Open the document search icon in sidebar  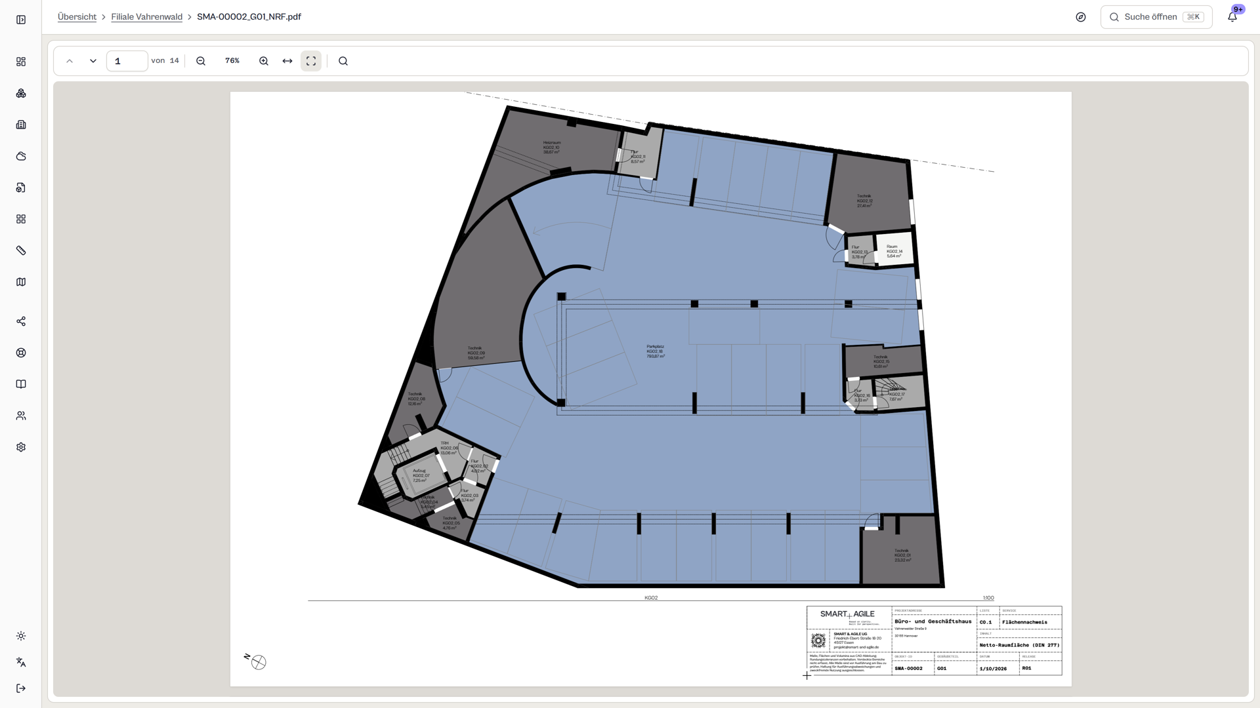[x=21, y=187]
